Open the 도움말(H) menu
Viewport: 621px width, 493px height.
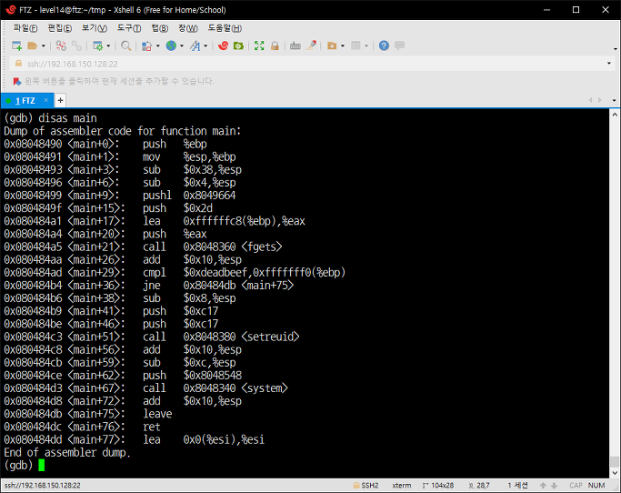225,28
